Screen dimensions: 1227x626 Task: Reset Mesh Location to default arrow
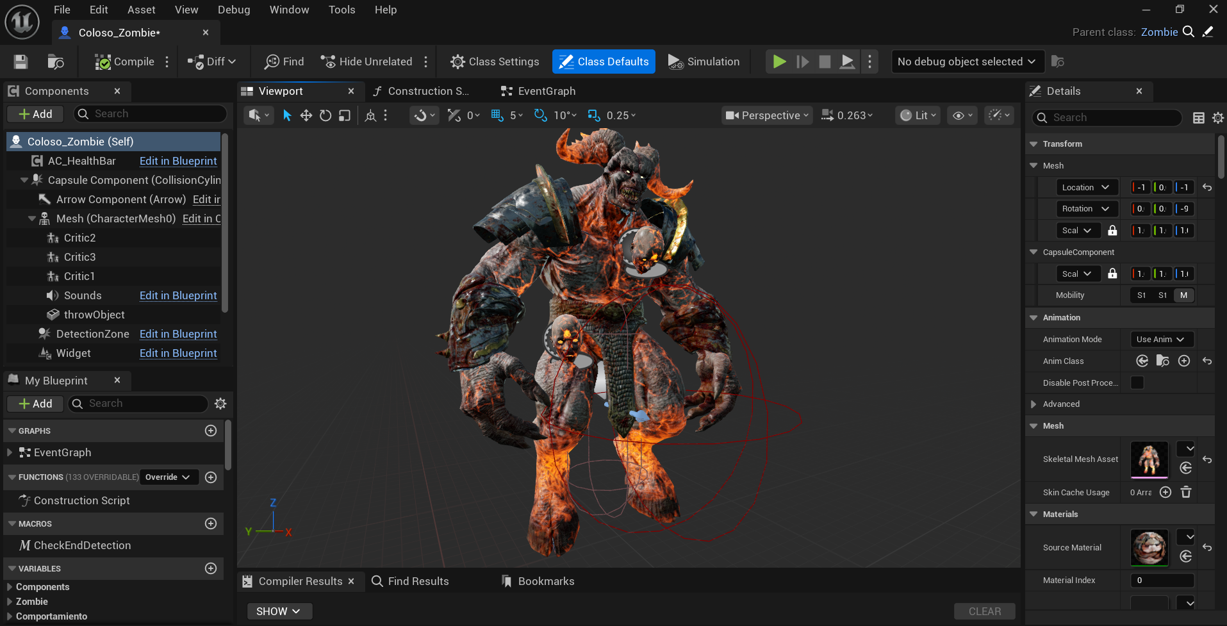pos(1207,187)
